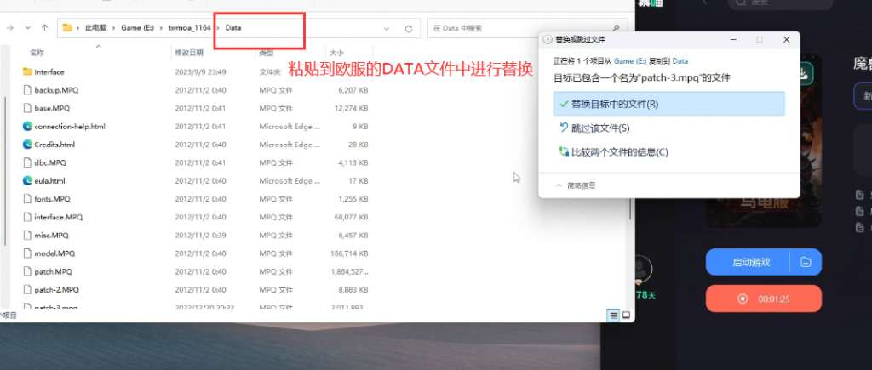The image size is (872, 370).
Task: Select the Interface folder
Action: click(x=49, y=71)
